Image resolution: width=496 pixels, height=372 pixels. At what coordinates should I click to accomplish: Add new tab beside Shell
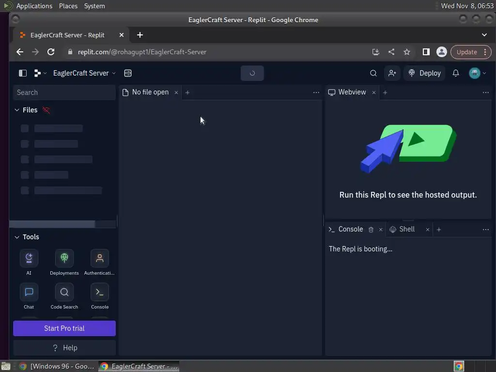[x=439, y=230]
